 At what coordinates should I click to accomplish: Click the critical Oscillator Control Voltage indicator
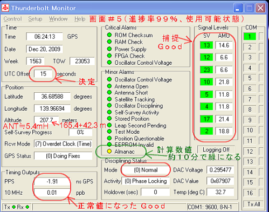[x=109, y=63]
